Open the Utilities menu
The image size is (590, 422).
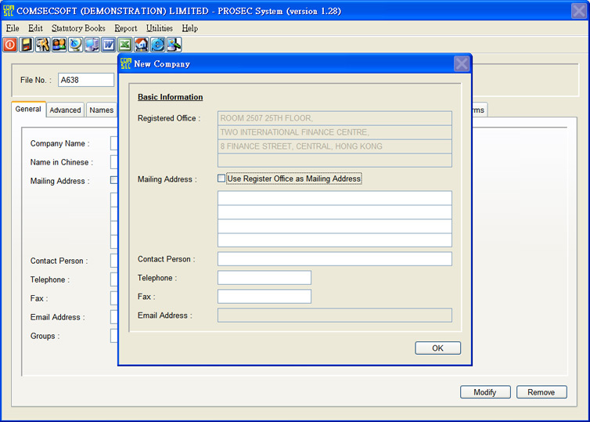[160, 28]
